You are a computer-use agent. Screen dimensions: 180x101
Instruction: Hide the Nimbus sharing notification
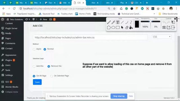[x=131, y=96]
